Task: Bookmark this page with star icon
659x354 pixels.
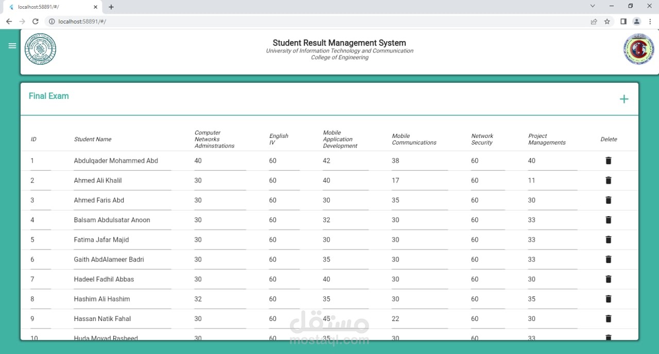Action: click(x=607, y=22)
